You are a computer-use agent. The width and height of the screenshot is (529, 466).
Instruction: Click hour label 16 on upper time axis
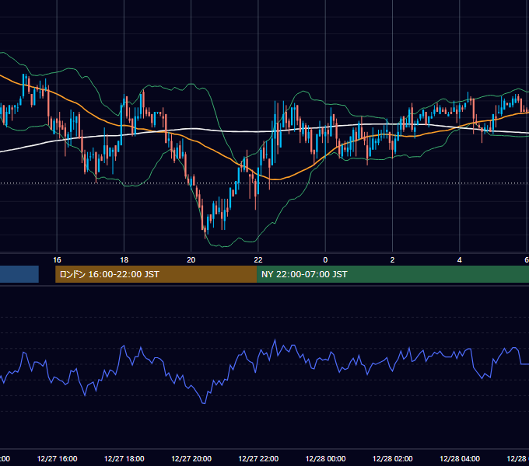tap(57, 259)
